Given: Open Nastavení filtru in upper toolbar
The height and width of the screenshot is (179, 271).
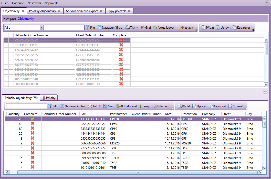Looking at the screenshot, I should [110, 27].
